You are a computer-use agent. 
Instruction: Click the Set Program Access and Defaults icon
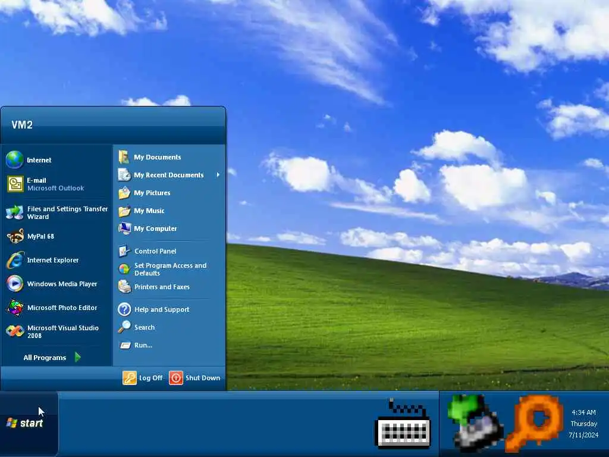[x=124, y=269]
